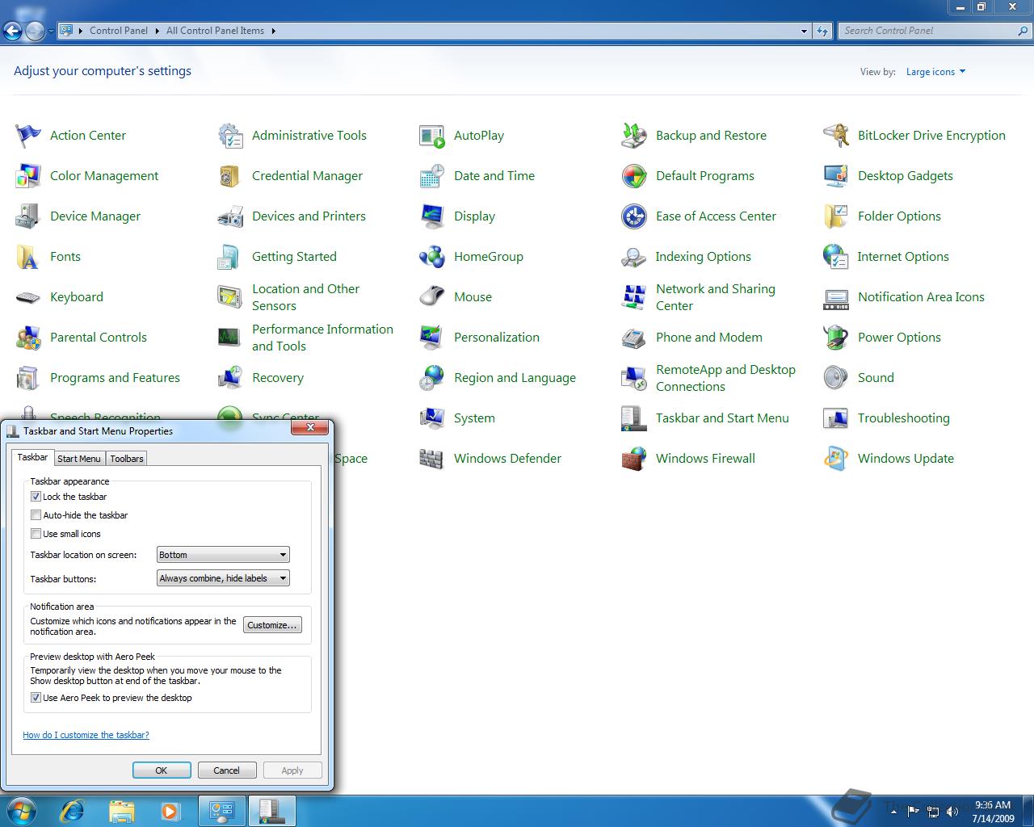Viewport: 1034px width, 827px height.
Task: Open Taskbar buttons combo box
Action: (223, 578)
